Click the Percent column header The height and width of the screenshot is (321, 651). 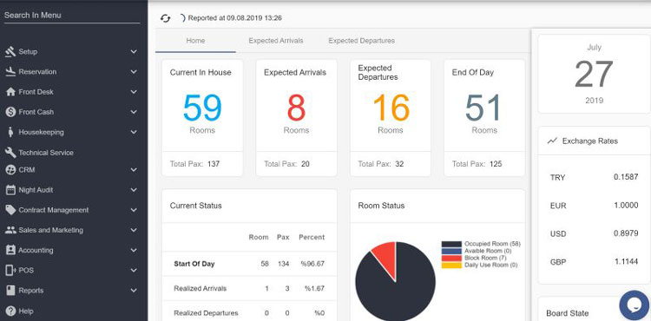(x=312, y=237)
